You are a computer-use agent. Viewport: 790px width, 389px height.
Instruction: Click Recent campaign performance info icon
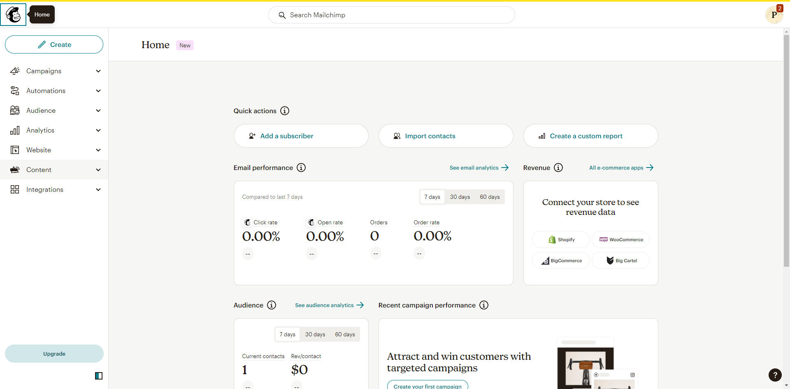[x=484, y=305]
